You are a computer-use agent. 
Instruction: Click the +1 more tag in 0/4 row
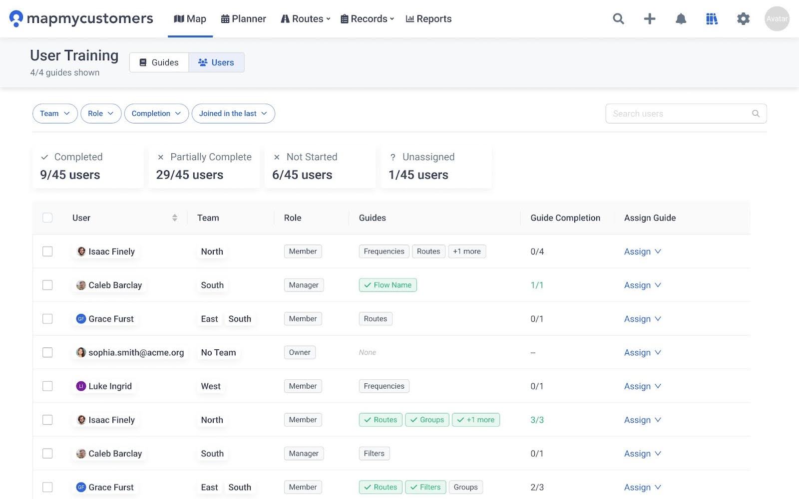[x=467, y=251]
